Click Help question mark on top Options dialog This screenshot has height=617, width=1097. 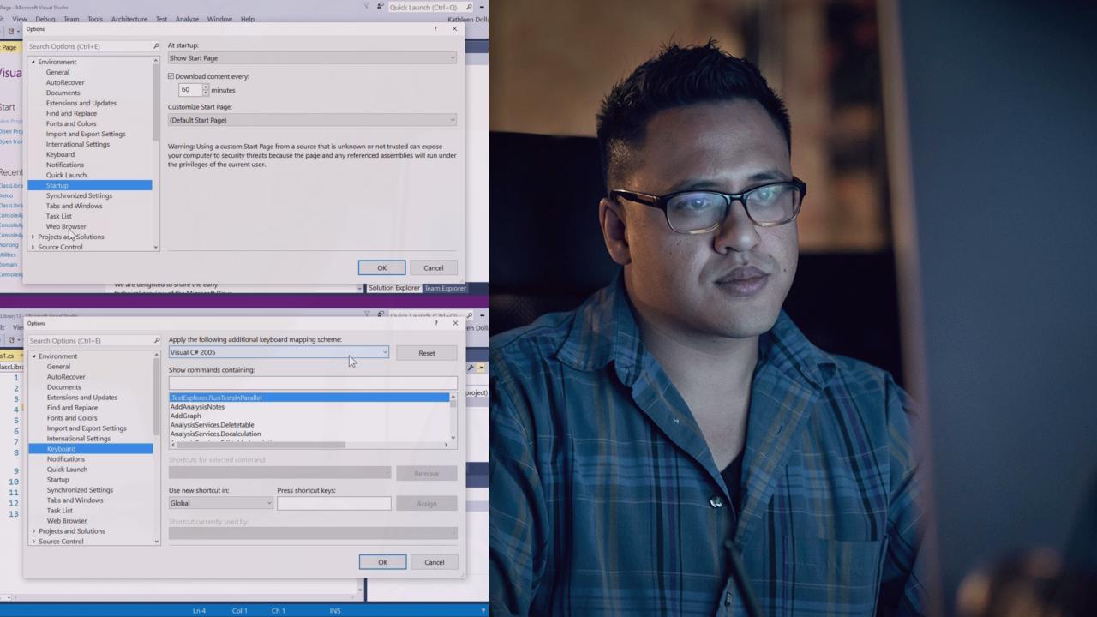pyautogui.click(x=435, y=28)
